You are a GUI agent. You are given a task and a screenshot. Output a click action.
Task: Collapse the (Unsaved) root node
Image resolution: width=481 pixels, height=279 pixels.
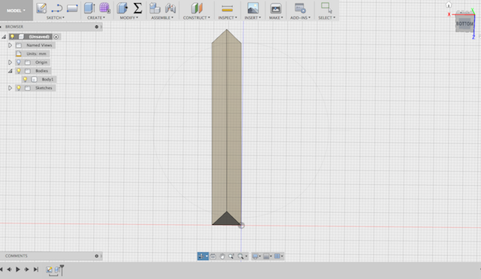(4, 37)
